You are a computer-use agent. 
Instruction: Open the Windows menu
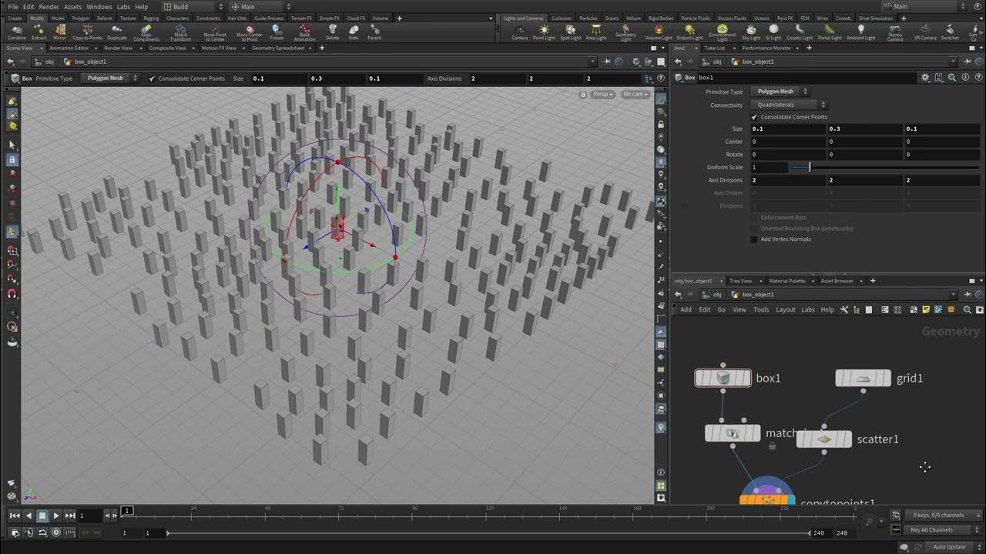point(99,7)
